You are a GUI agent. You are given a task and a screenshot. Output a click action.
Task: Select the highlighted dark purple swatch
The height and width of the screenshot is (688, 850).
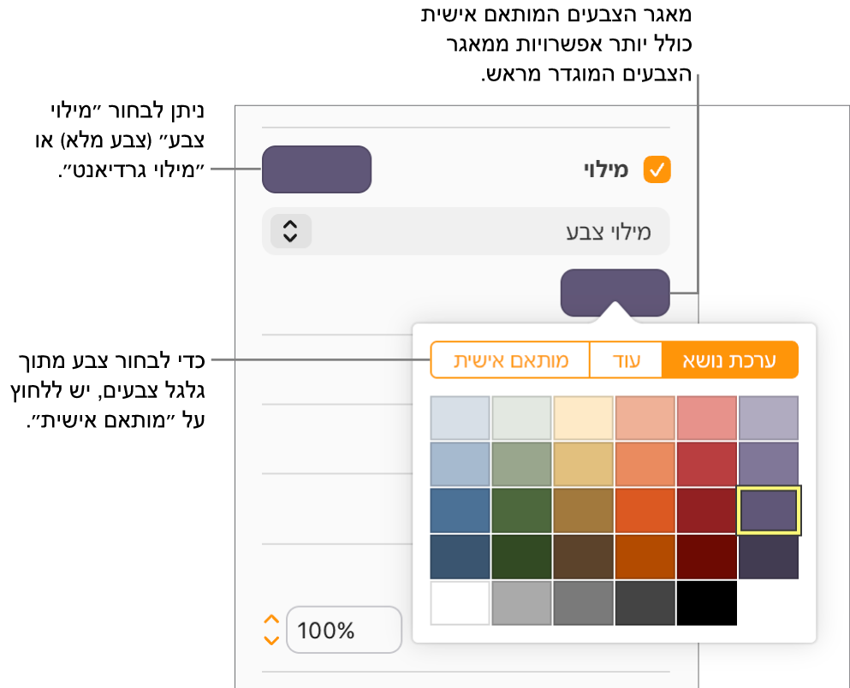pos(769,511)
